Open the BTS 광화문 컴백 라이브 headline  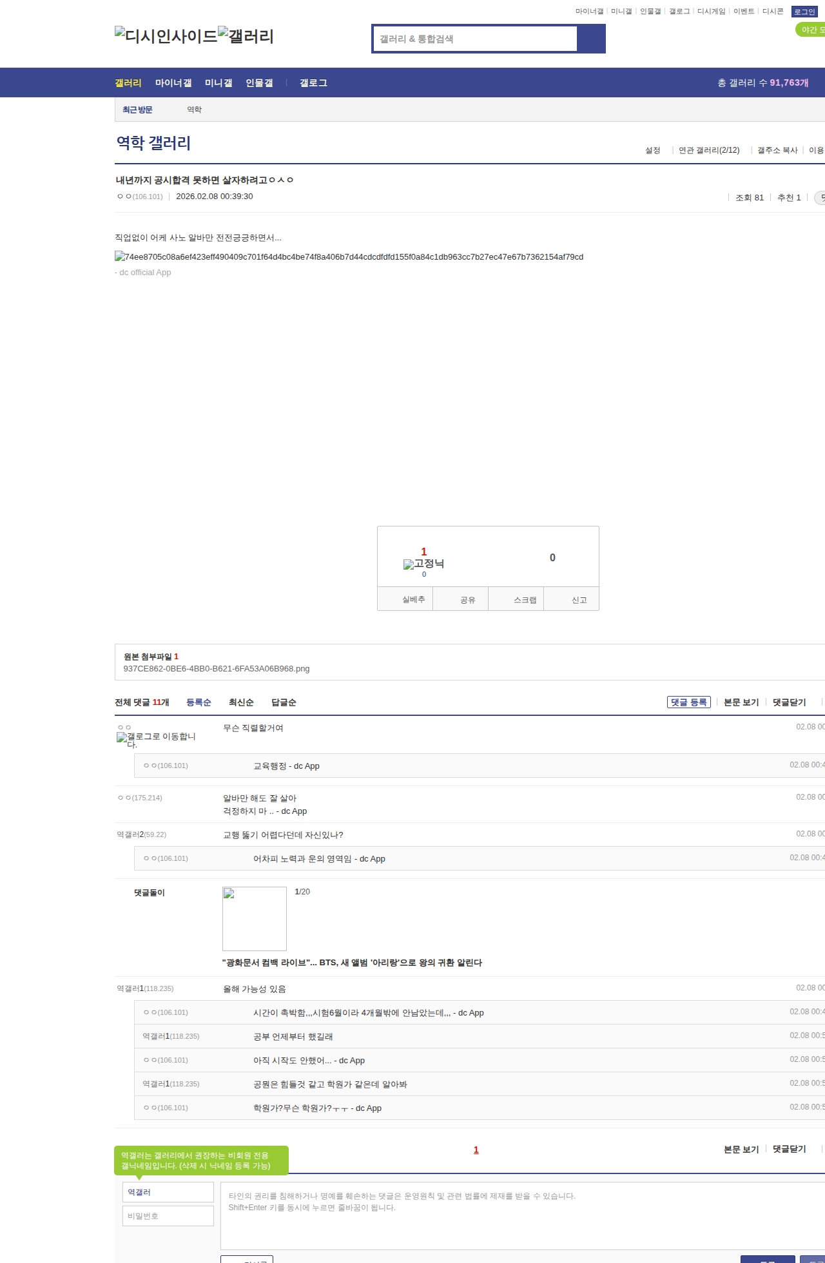pos(352,962)
